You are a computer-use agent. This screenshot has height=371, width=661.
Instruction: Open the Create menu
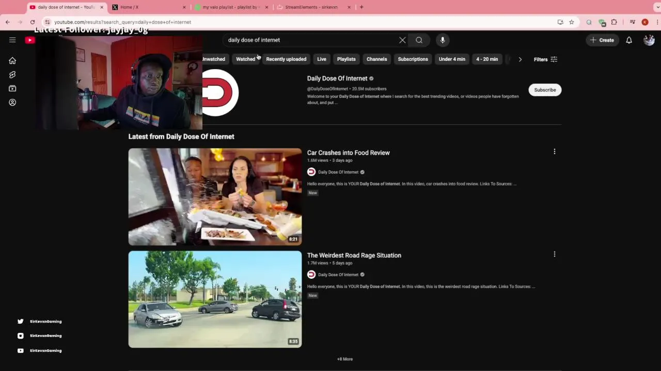[602, 40]
